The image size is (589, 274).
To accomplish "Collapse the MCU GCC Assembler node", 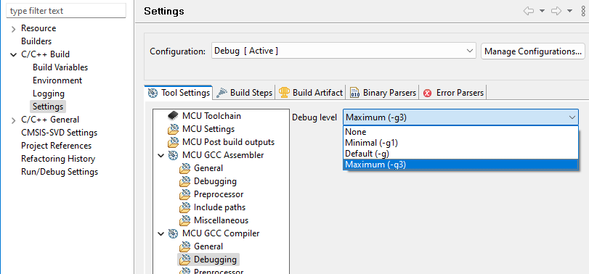I will coord(161,155).
